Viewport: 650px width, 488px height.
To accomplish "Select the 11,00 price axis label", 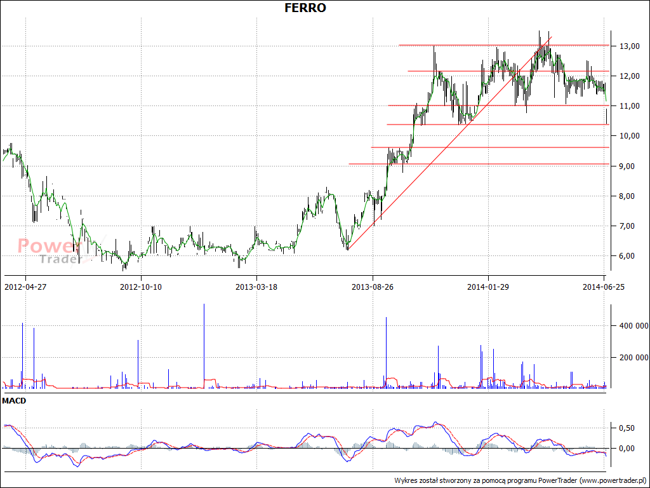I will 629,106.
